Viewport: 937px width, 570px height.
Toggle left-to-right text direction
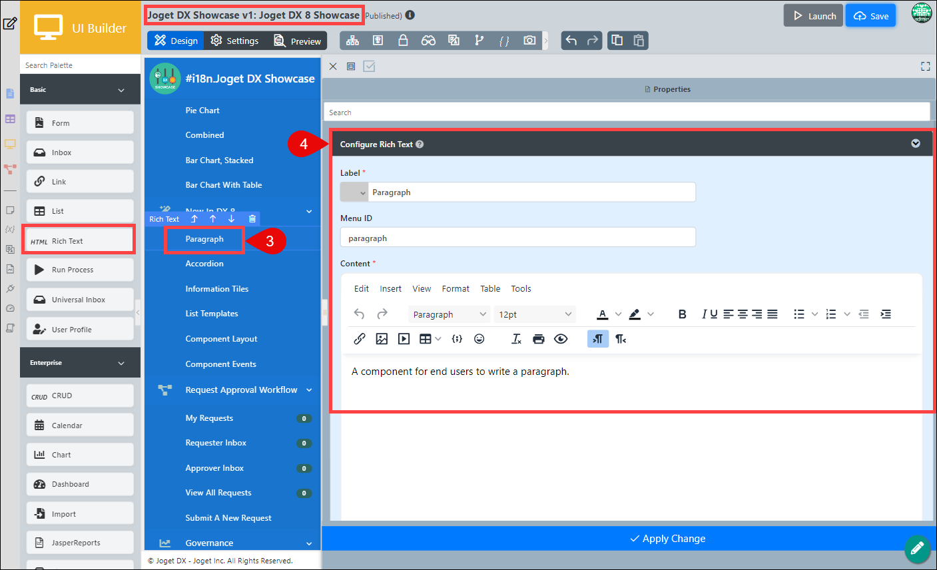click(x=598, y=339)
